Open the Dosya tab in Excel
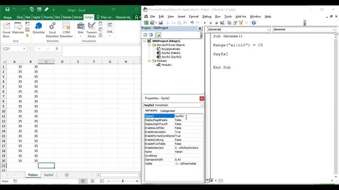This screenshot has height=190, width=339. [7, 17]
